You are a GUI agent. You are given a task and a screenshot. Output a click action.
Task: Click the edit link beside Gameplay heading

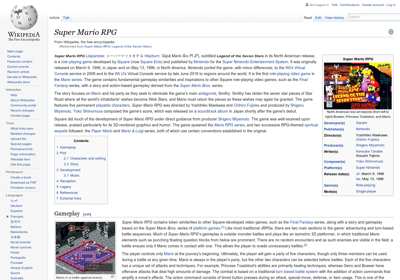coord(87,214)
